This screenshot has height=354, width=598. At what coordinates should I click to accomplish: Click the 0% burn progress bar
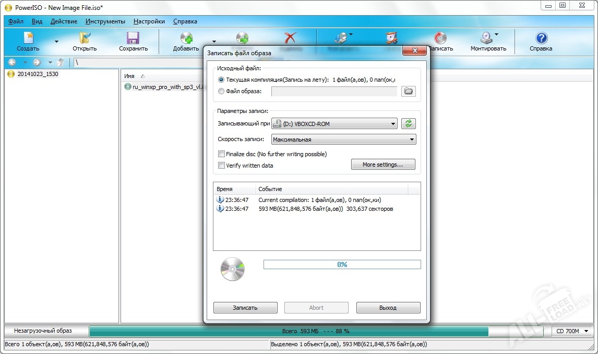(x=342, y=264)
